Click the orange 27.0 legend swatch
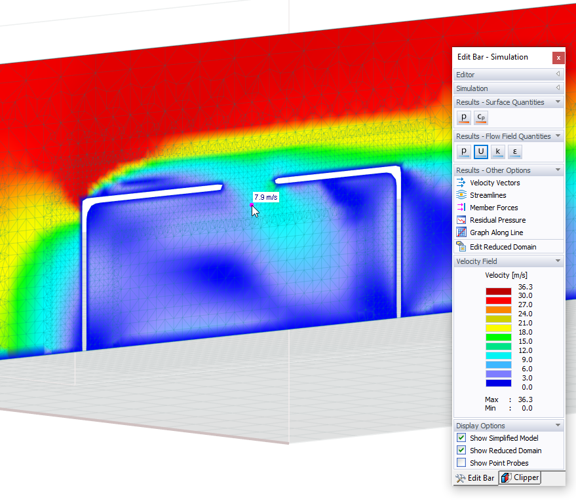This screenshot has height=501, width=576. [499, 310]
